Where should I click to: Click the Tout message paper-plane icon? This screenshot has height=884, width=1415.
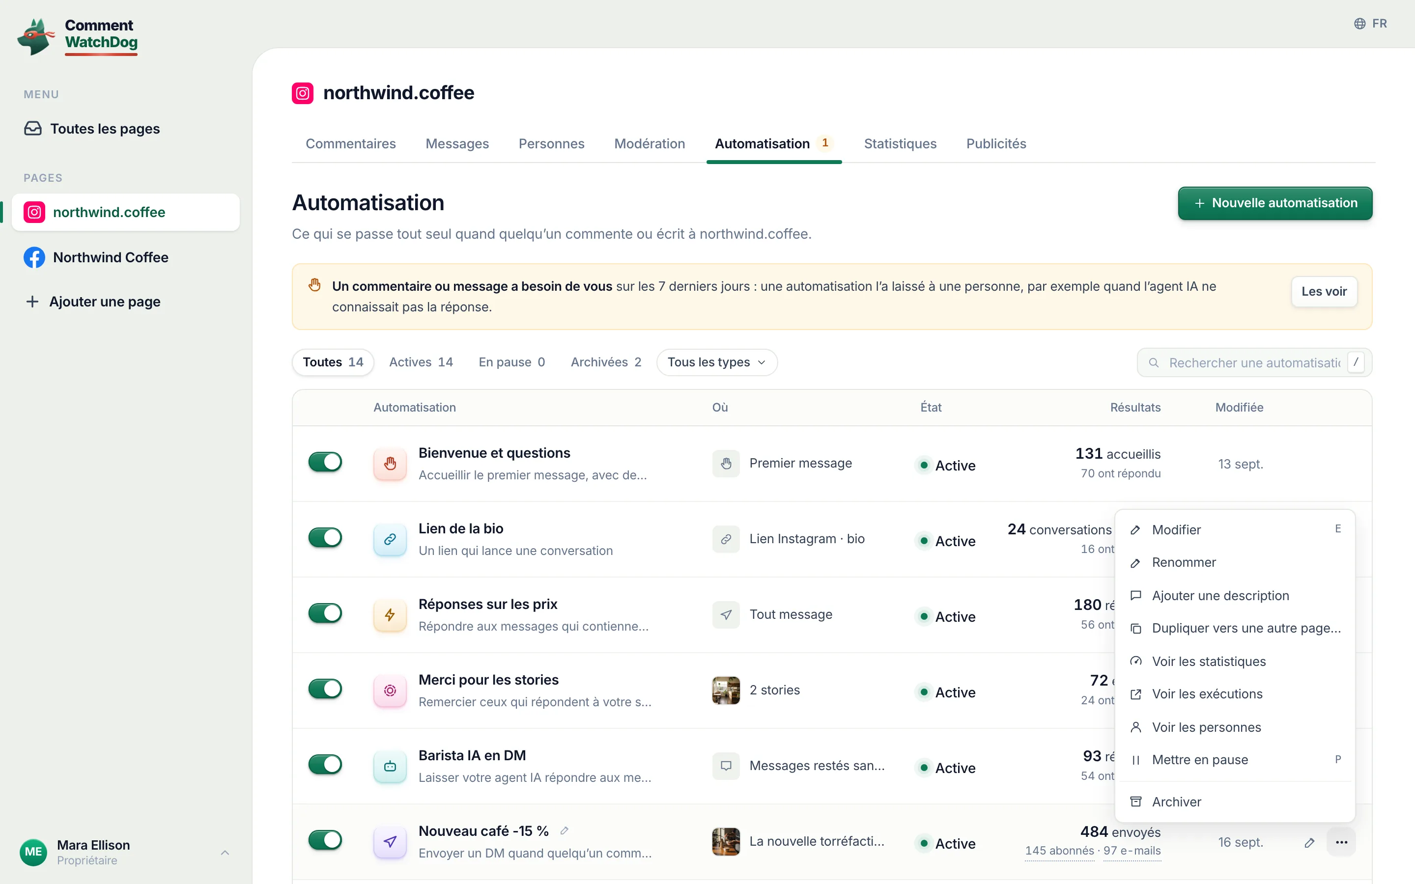coord(726,614)
